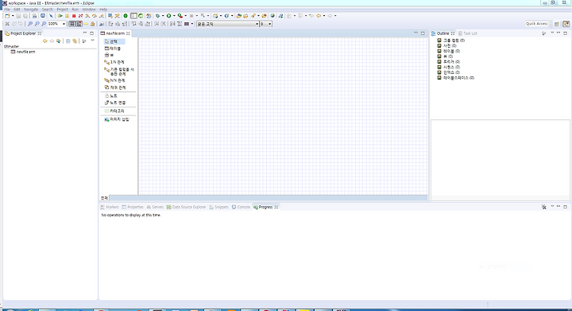This screenshot has height=311, width=572.
Task: Click the Quick Access search field
Action: tap(536, 24)
